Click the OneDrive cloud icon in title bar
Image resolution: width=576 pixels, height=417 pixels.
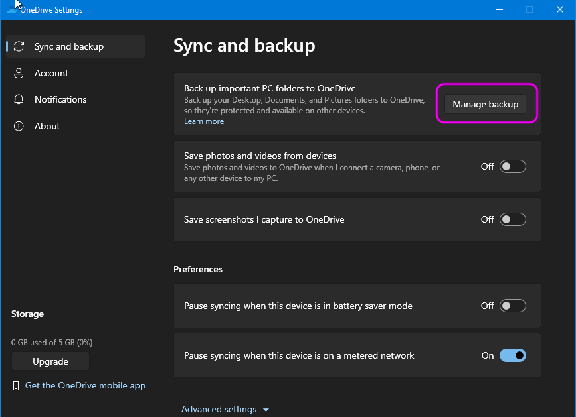(x=12, y=9)
